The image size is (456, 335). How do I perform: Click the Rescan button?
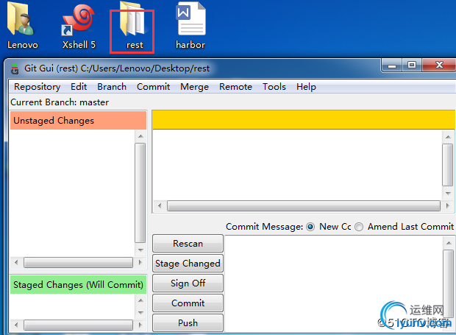[188, 243]
